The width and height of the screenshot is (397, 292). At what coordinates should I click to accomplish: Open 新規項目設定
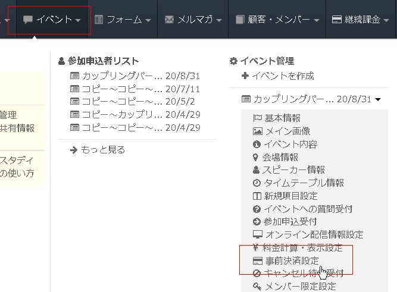pyautogui.click(x=291, y=196)
